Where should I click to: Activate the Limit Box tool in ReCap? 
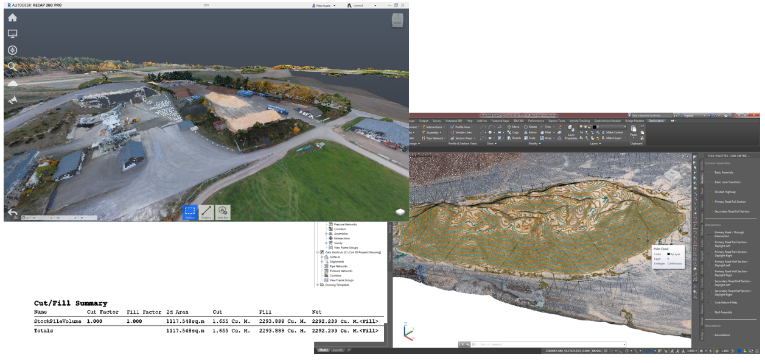(x=223, y=211)
